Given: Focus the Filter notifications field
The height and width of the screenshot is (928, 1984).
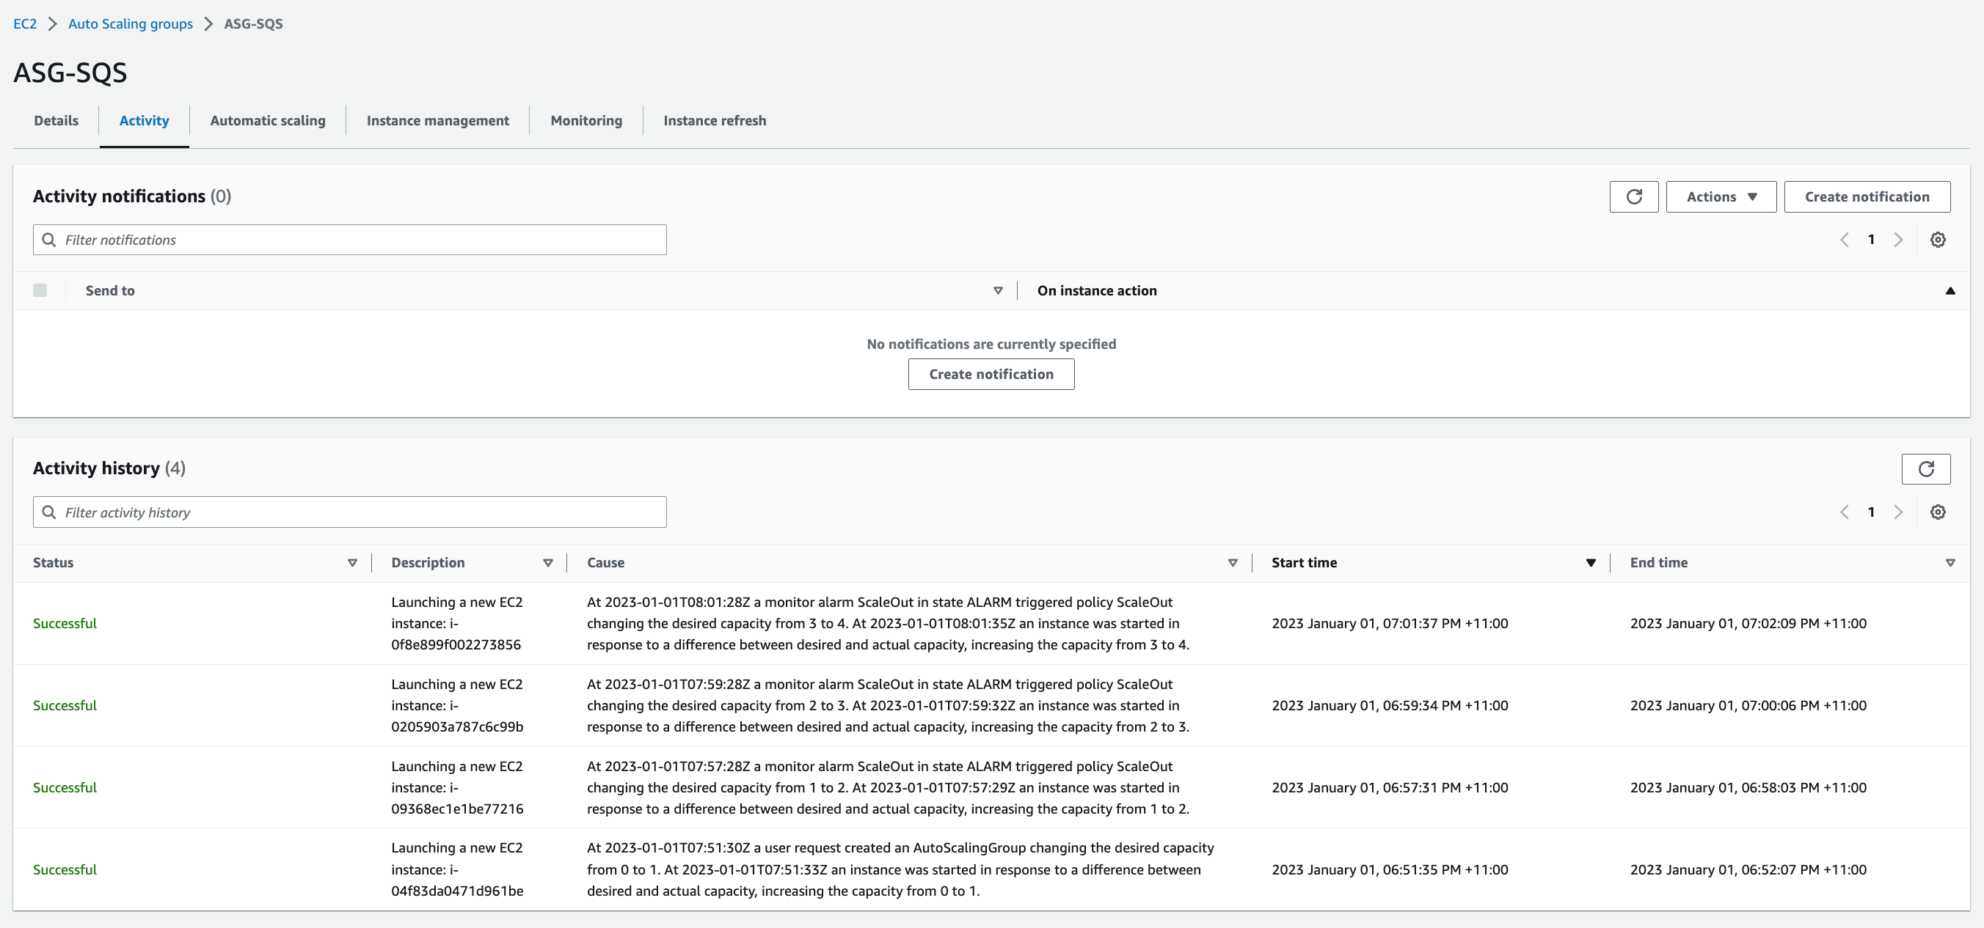Looking at the screenshot, I should point(350,240).
